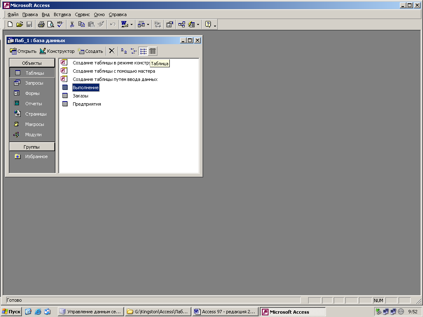Click the Office Links Word icon

click(125, 24)
